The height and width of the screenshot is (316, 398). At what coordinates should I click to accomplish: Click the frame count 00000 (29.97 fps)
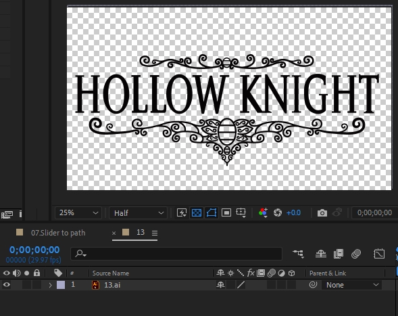pos(34,260)
